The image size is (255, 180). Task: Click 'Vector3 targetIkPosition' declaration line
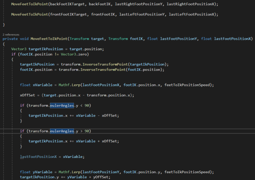point(57,49)
